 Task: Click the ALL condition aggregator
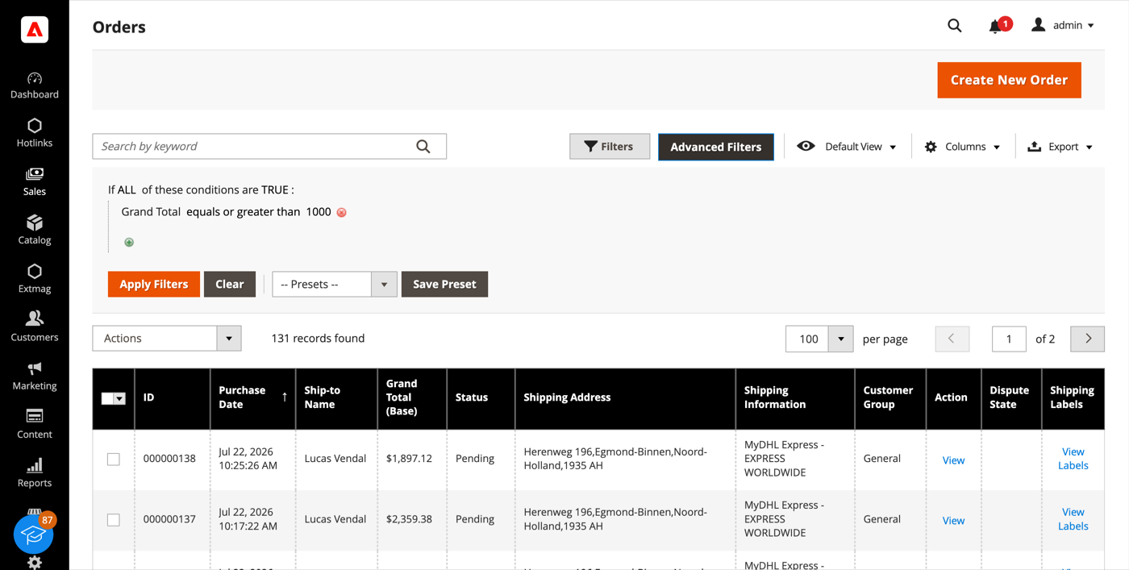point(127,189)
